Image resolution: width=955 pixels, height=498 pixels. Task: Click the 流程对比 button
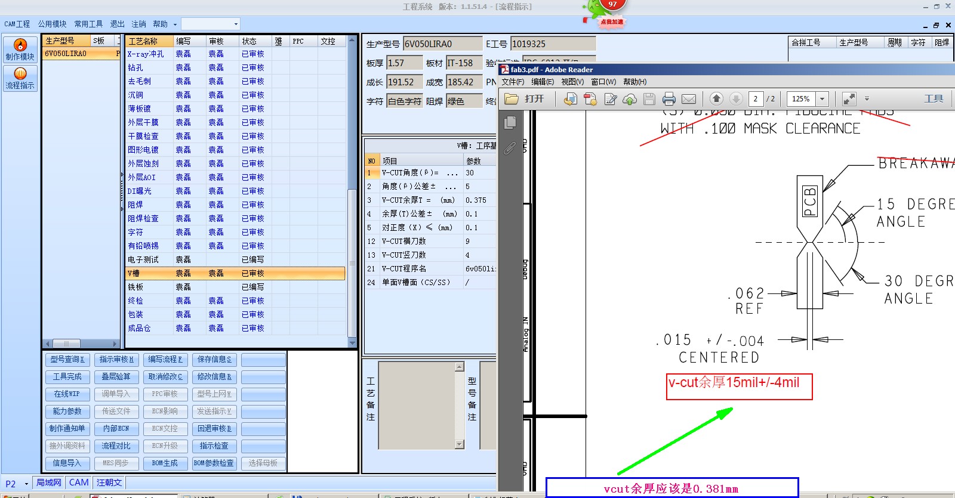[x=116, y=446]
